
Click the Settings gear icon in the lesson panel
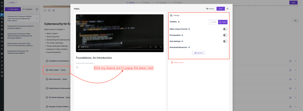pyautogui.click(x=171, y=15)
